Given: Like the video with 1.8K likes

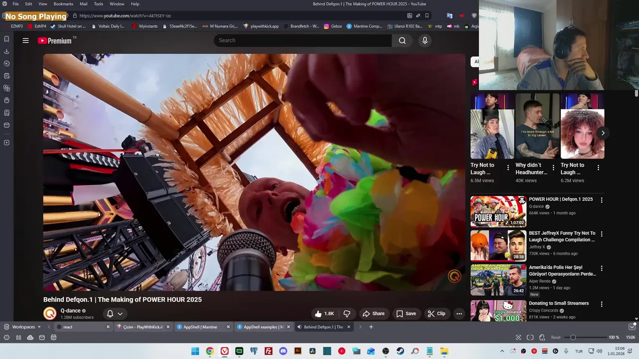Looking at the screenshot, I should pos(324,314).
